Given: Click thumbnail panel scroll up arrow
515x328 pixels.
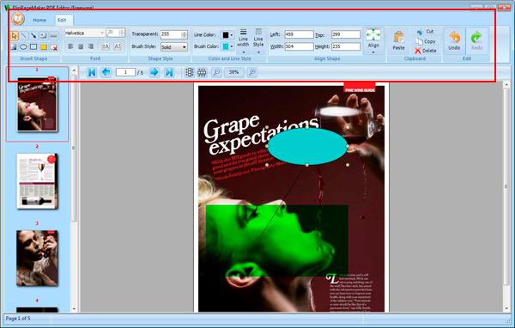Looking at the screenshot, I should coord(74,70).
